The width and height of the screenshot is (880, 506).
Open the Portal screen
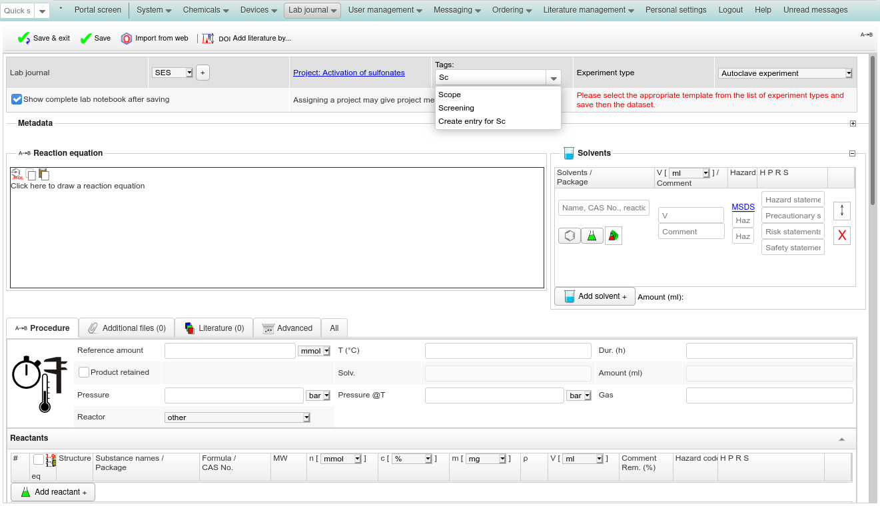[x=98, y=10]
